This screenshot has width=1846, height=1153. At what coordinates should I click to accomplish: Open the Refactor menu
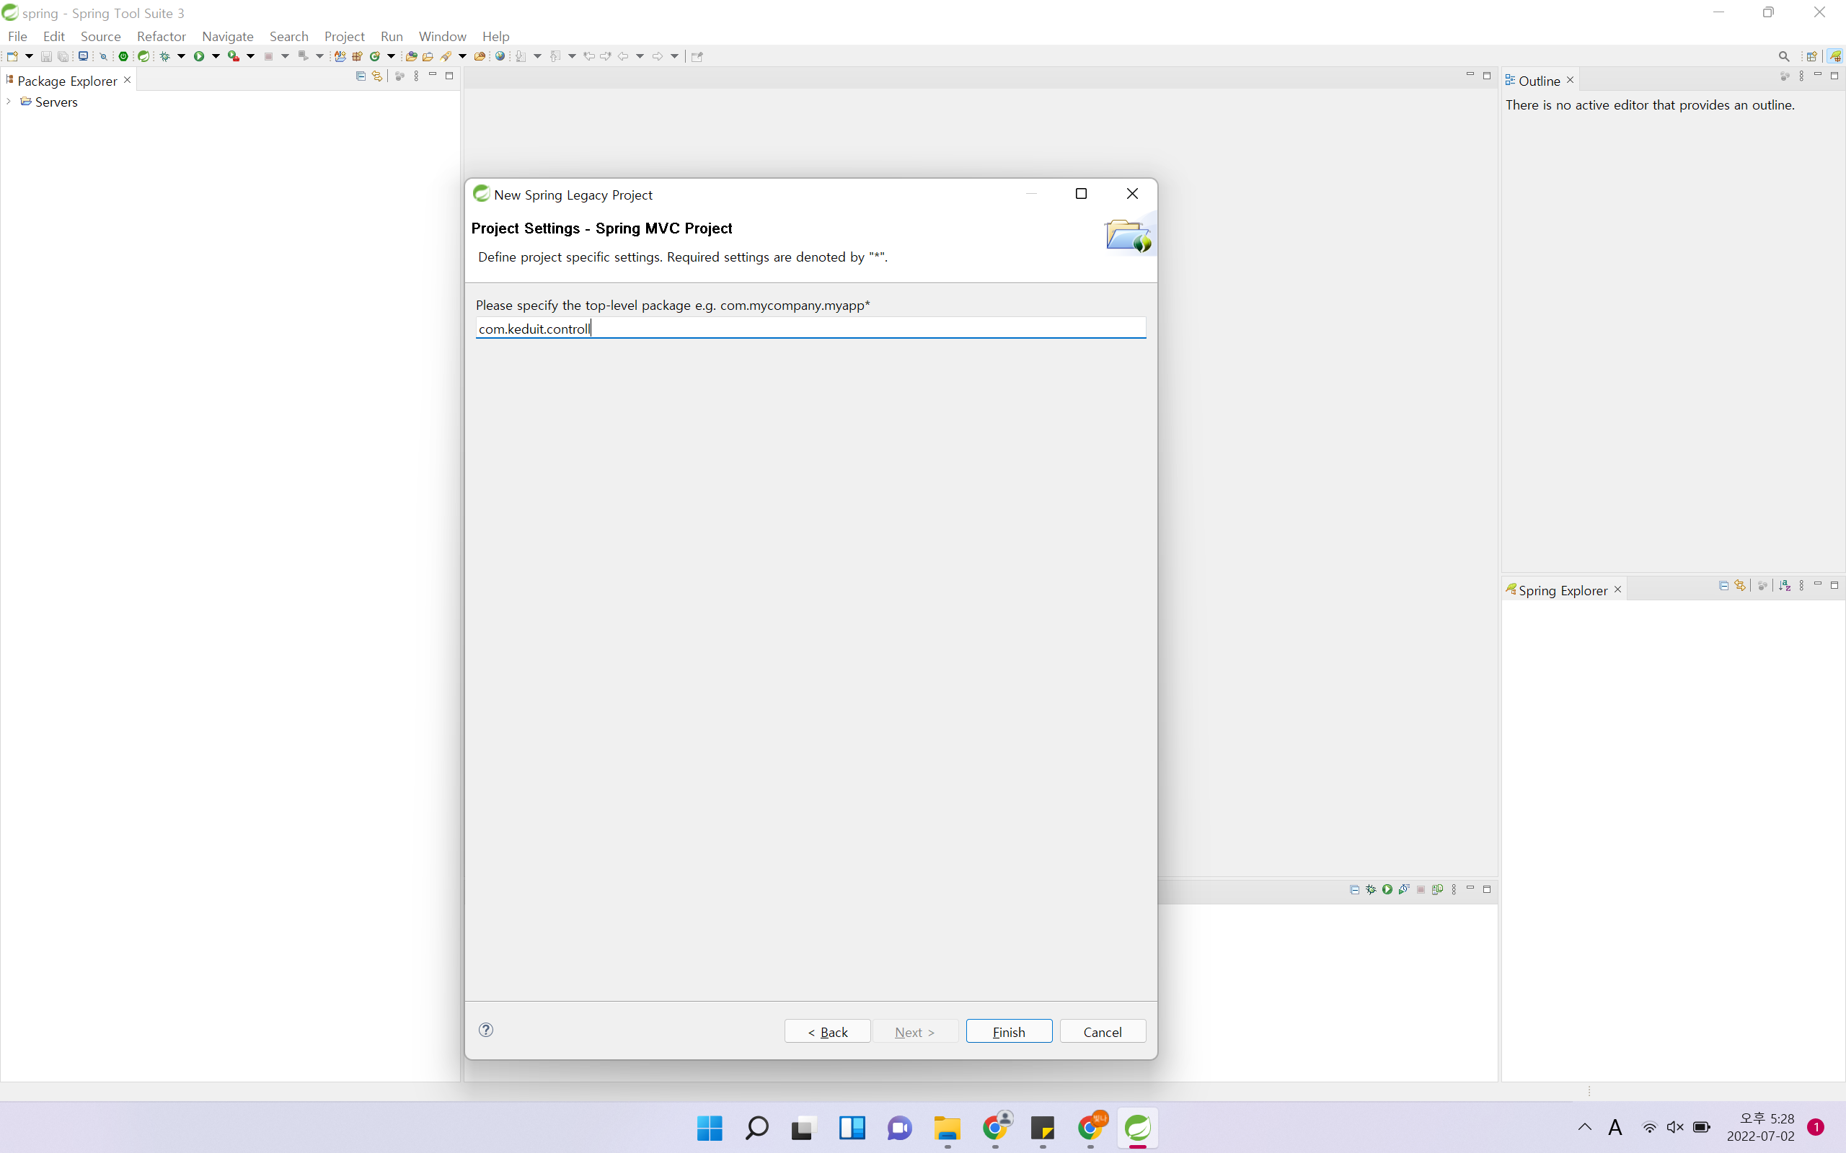161,36
